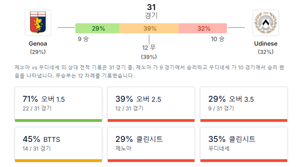Viewport: 300px width, 167px height.
Task: Click the 9 승 Genoa wins label
Action: (x=83, y=39)
